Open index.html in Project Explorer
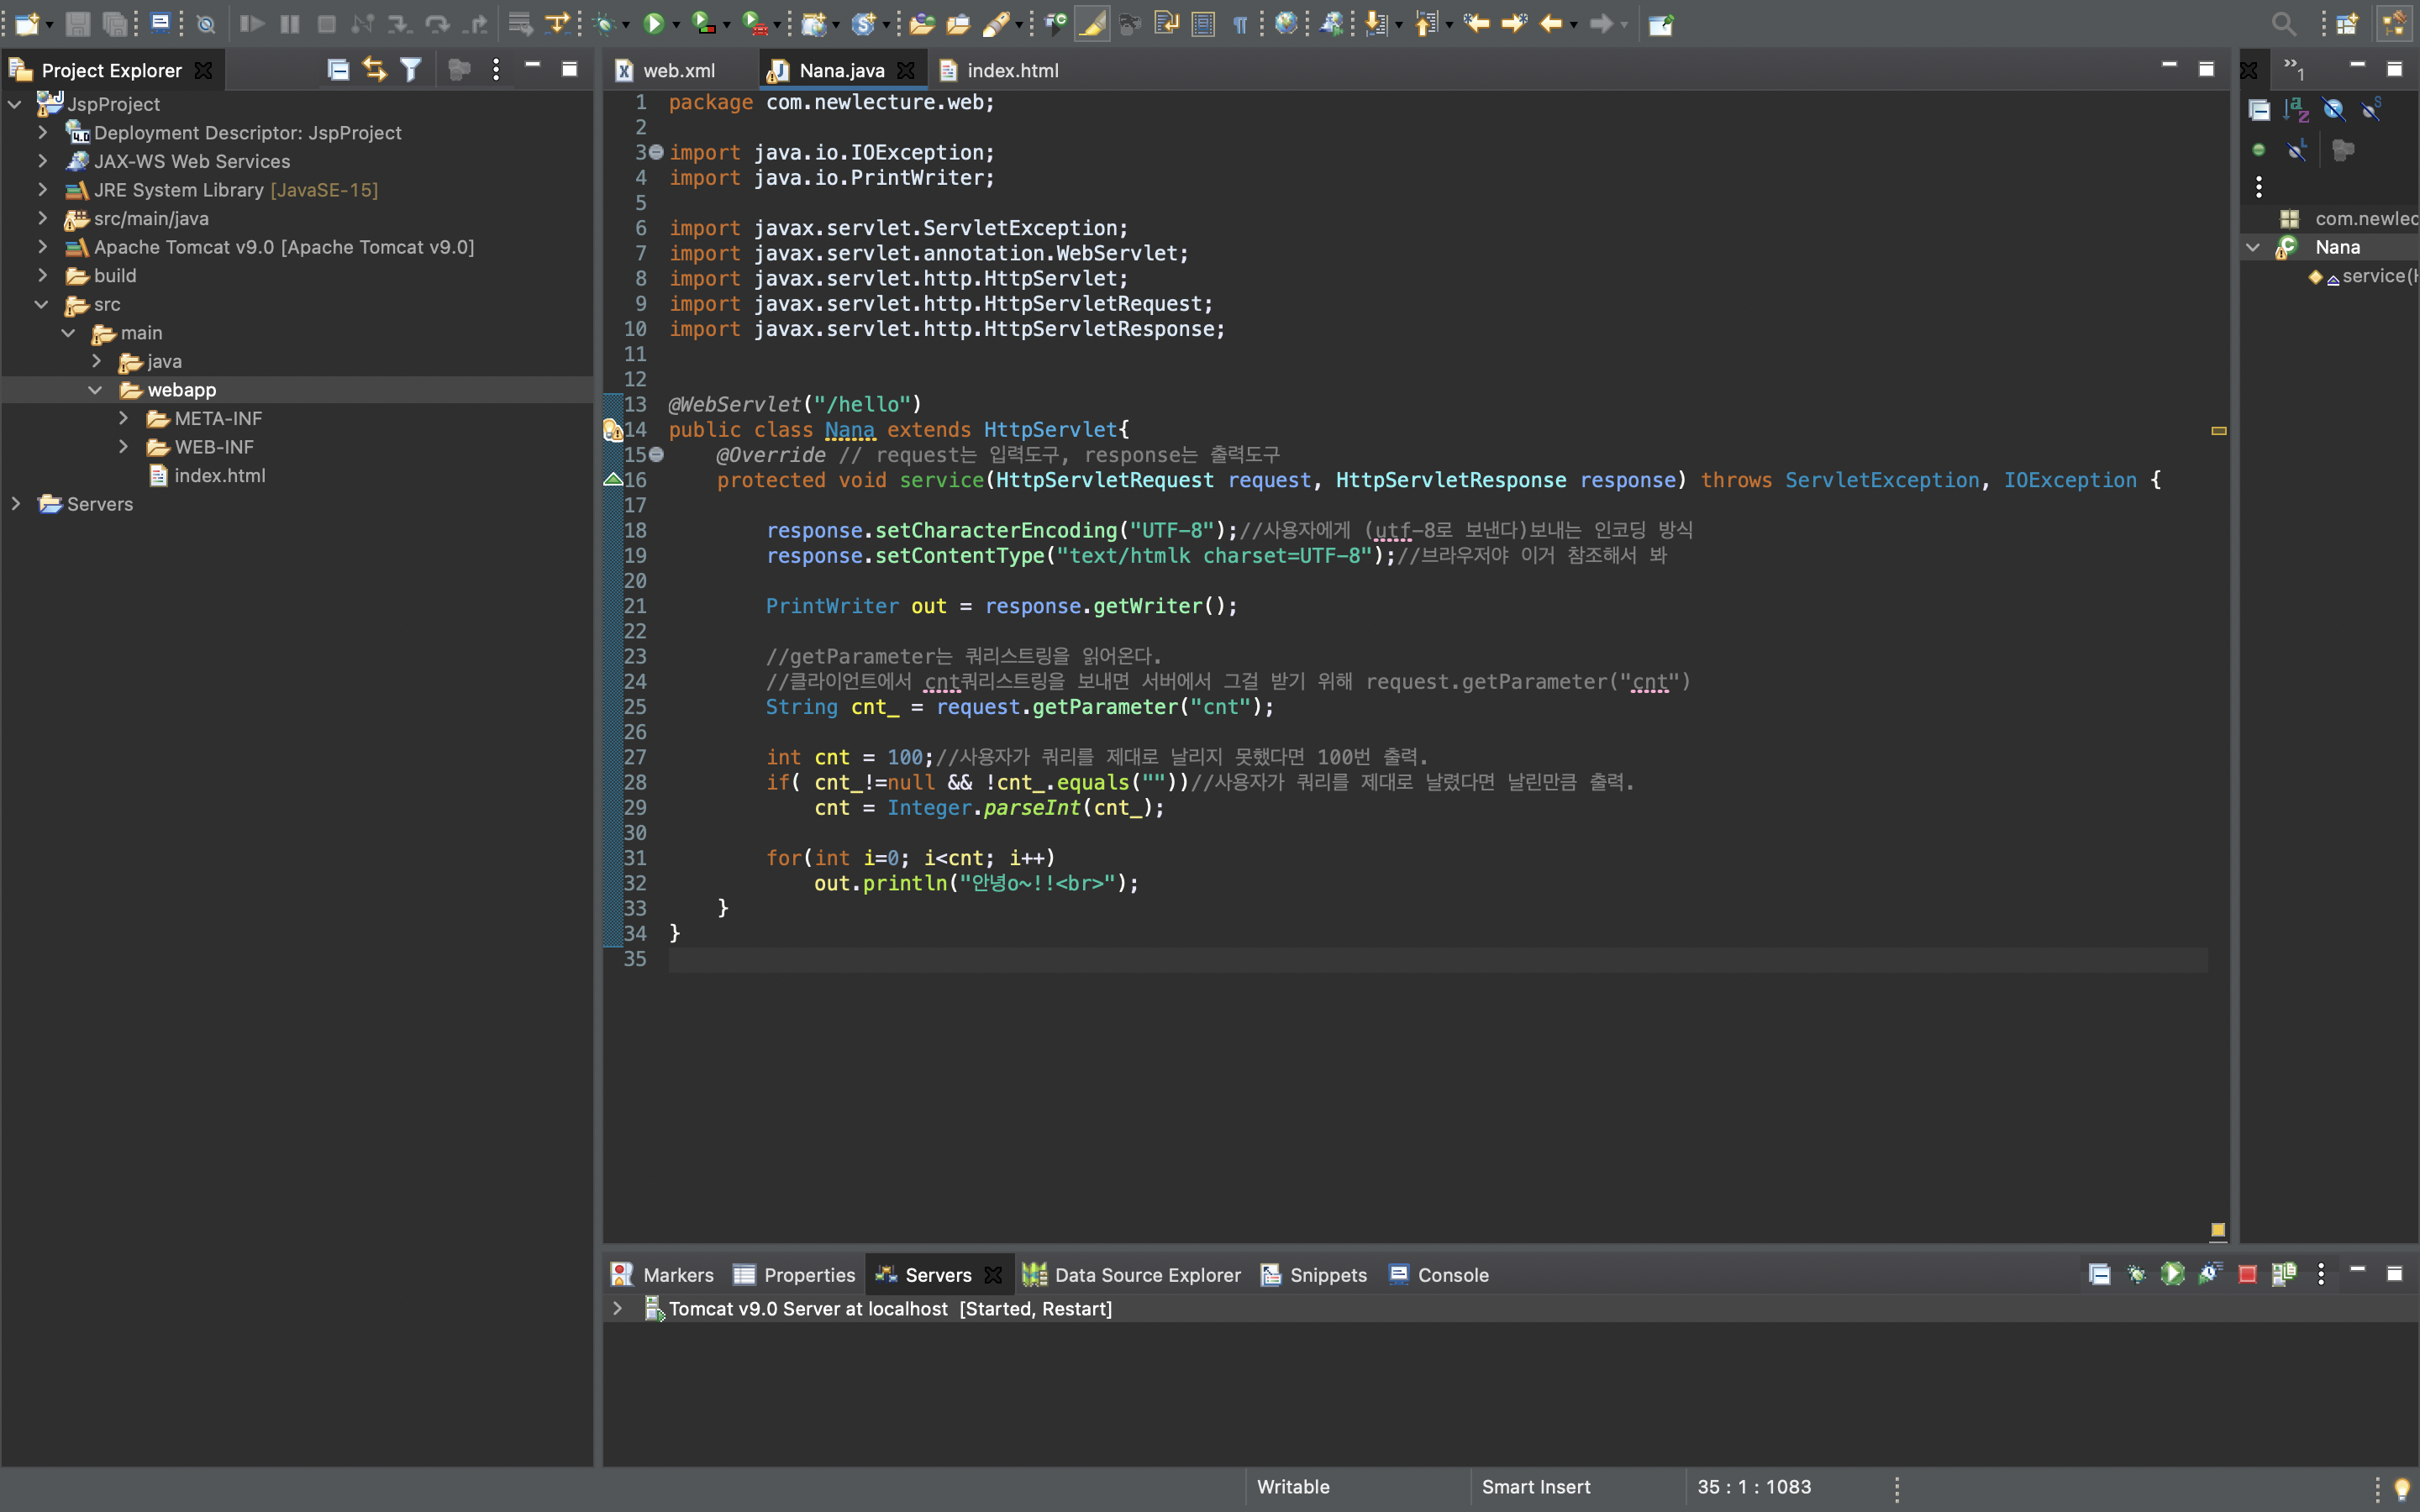This screenshot has height=1512, width=2420. tap(219, 476)
